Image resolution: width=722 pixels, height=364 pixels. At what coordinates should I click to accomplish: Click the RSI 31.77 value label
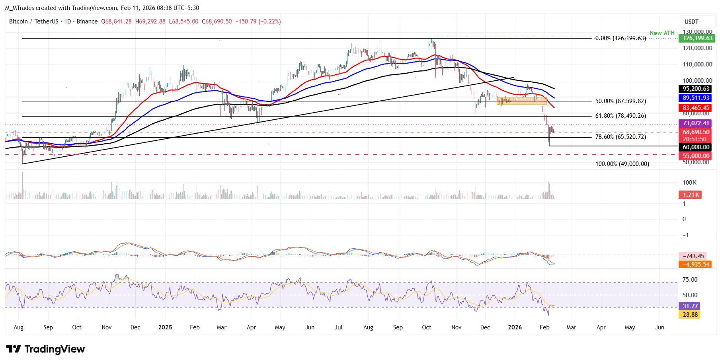click(689, 306)
